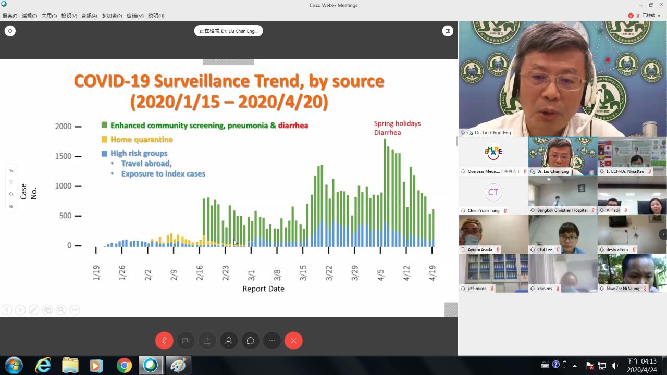667x375 pixels.
Task: Show hidden system tray icons
Action: tap(575, 366)
